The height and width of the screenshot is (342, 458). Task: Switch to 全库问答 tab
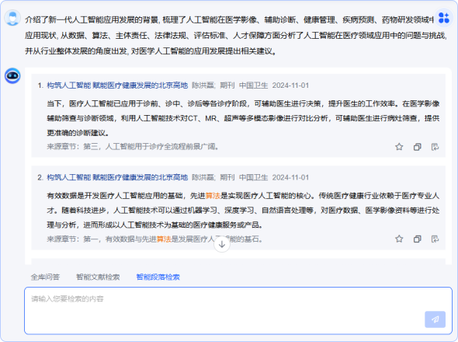pyautogui.click(x=45, y=277)
